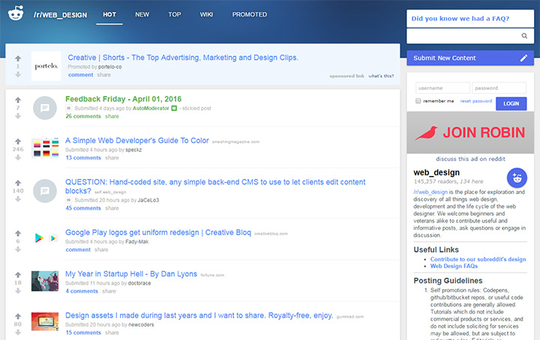Downvote the Hand-coded site QUESTION post
Screen dimensions: 540x340
click(18, 198)
